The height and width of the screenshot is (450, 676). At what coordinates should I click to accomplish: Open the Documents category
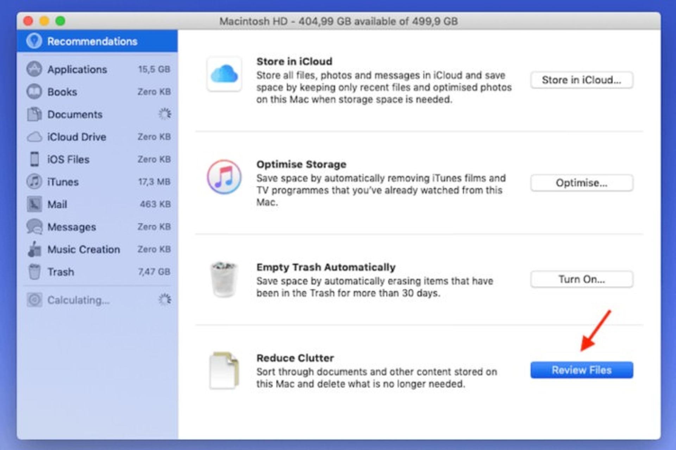click(x=98, y=114)
